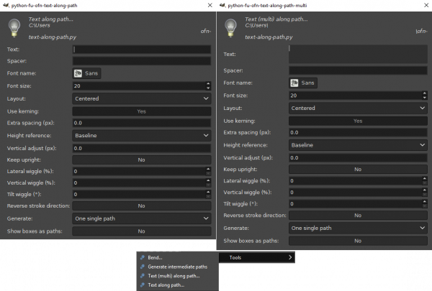
Task: Increase Font size with the left dialog's up arrow
Action: [x=208, y=83]
